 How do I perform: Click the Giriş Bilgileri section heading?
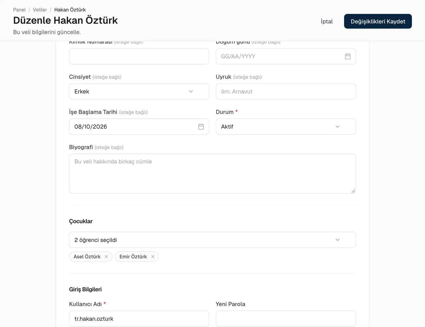[x=85, y=289]
